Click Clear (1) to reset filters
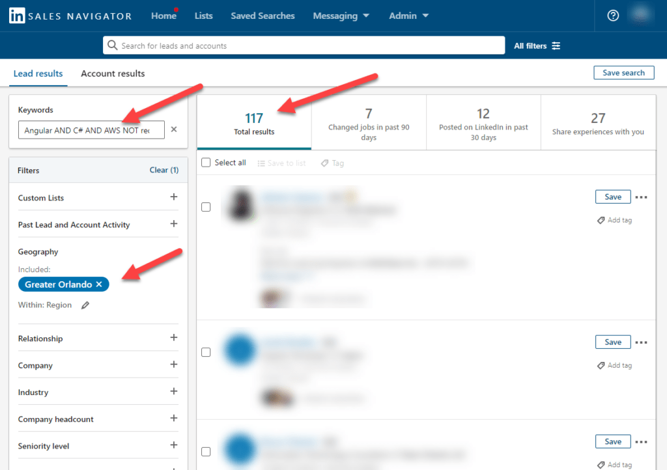Image resolution: width=667 pixels, height=470 pixels. pos(163,170)
